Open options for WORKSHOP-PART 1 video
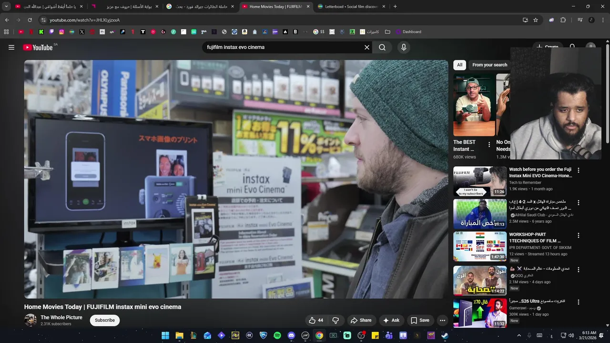 coord(579,235)
